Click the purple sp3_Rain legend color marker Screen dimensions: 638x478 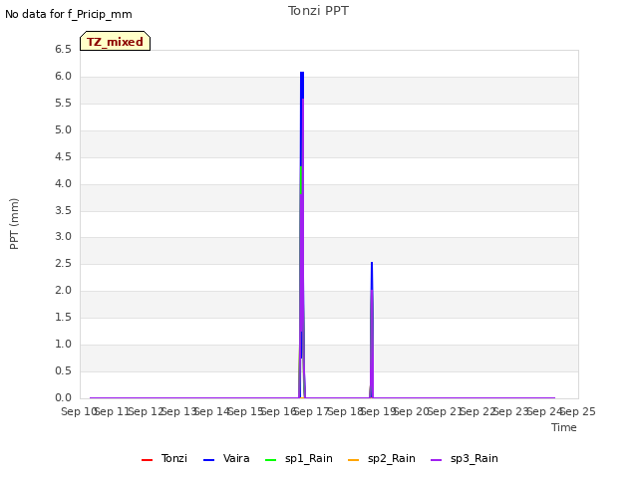(437, 460)
